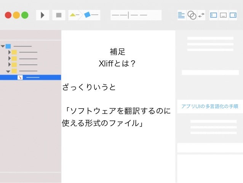Open the version editor arrows icon
This screenshot has height=183, width=243.
tap(201, 15)
